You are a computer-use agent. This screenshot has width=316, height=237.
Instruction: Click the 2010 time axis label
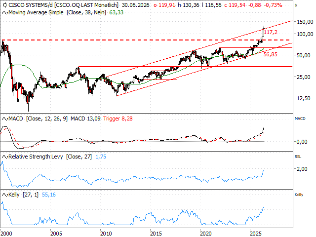pos(106,234)
